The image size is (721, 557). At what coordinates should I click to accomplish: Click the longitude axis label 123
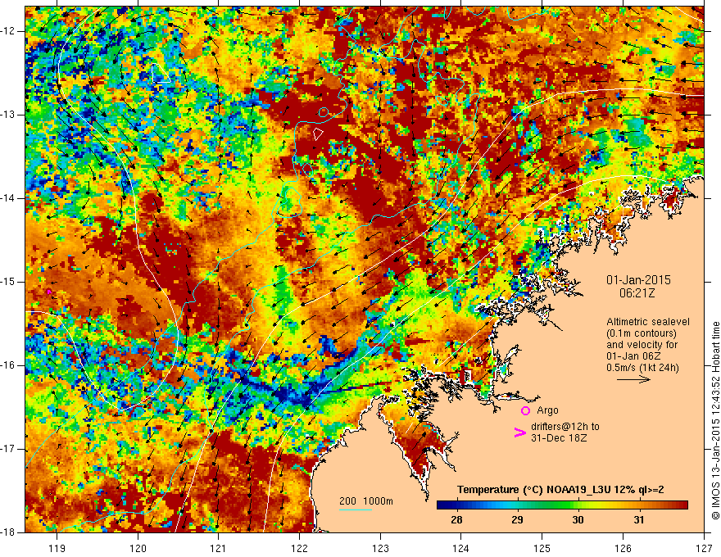(380, 548)
